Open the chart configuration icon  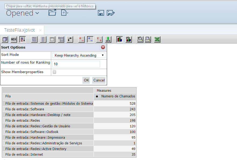(x=128, y=39)
